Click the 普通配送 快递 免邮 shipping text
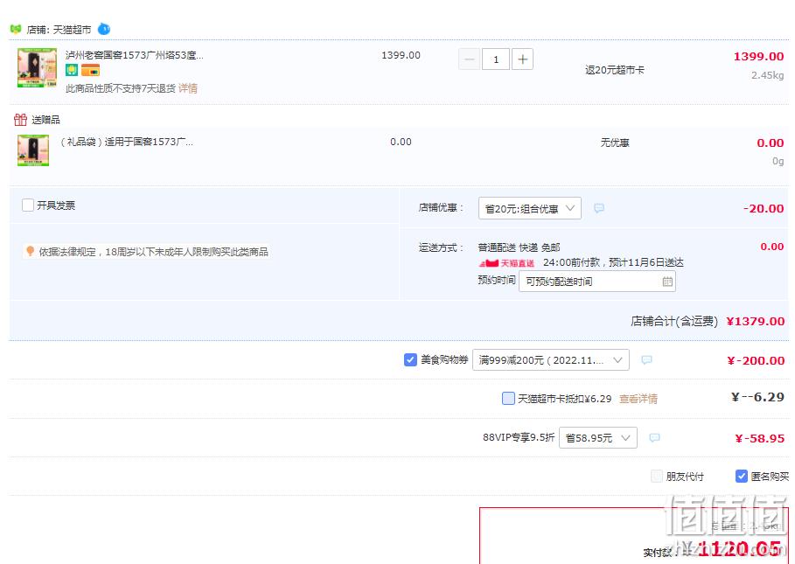 pos(519,247)
